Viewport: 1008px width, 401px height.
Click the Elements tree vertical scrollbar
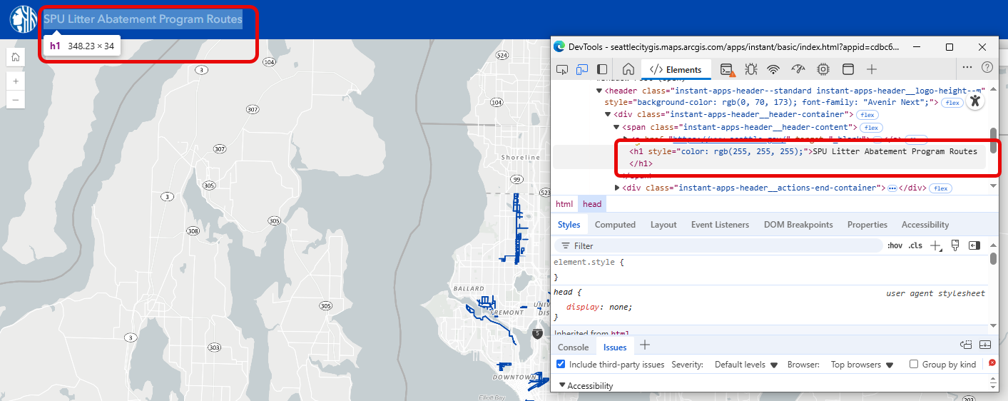pos(993,140)
